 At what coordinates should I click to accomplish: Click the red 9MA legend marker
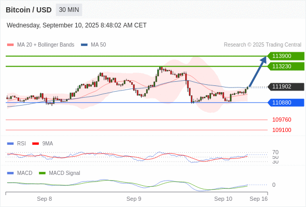pos(35,144)
